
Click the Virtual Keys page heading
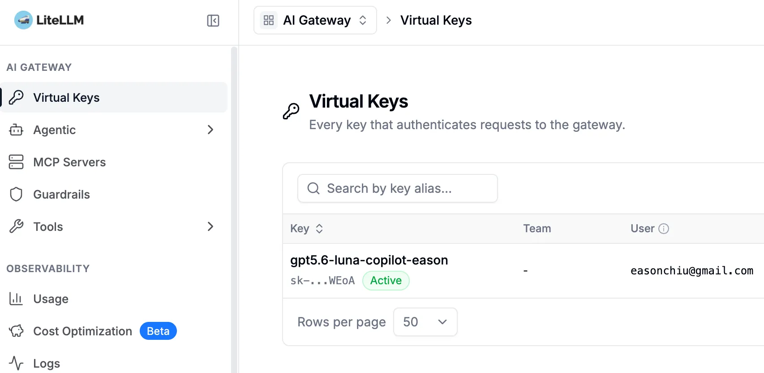pos(359,101)
